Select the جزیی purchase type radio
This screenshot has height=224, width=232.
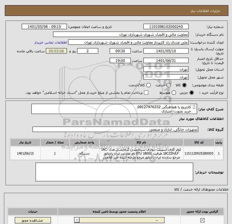191,93
